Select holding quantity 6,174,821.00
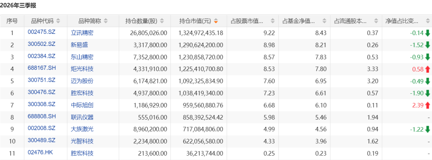432x160 pixels. tap(150, 81)
